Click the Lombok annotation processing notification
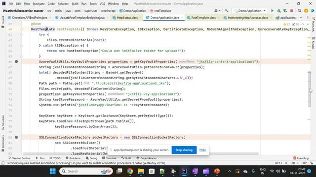 (85, 163)
